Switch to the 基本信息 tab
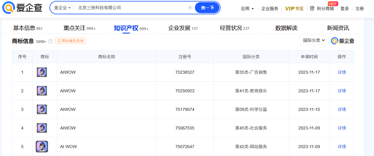374x156 pixels. [x=28, y=28]
